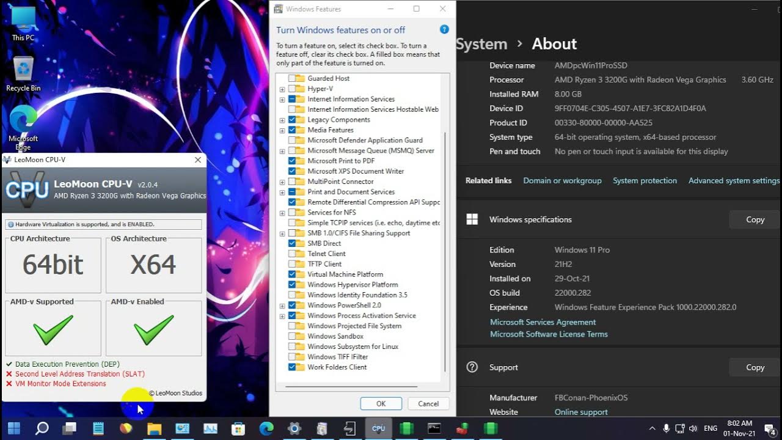The image size is (782, 440).
Task: Open the Windows Start menu
Action: click(x=13, y=428)
